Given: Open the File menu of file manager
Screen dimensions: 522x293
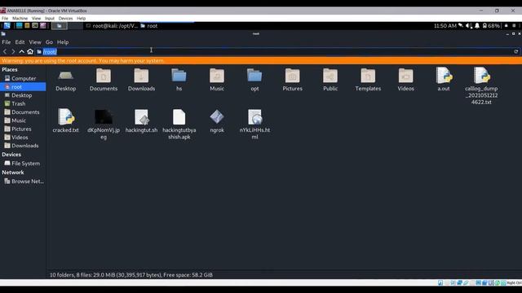Looking at the screenshot, I should [6, 42].
